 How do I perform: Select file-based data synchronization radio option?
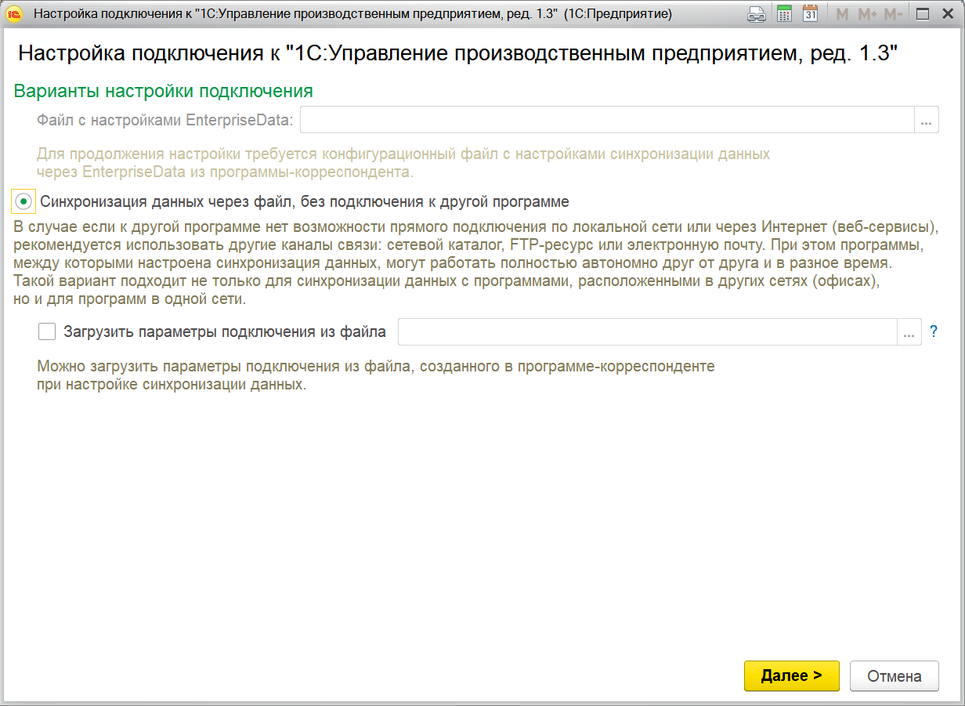point(24,201)
